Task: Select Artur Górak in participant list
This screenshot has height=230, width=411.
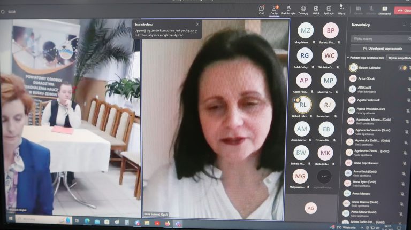Action: click(x=367, y=78)
